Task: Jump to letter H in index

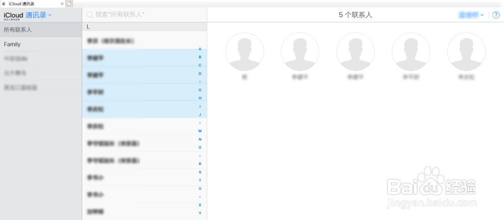Action: point(200,98)
